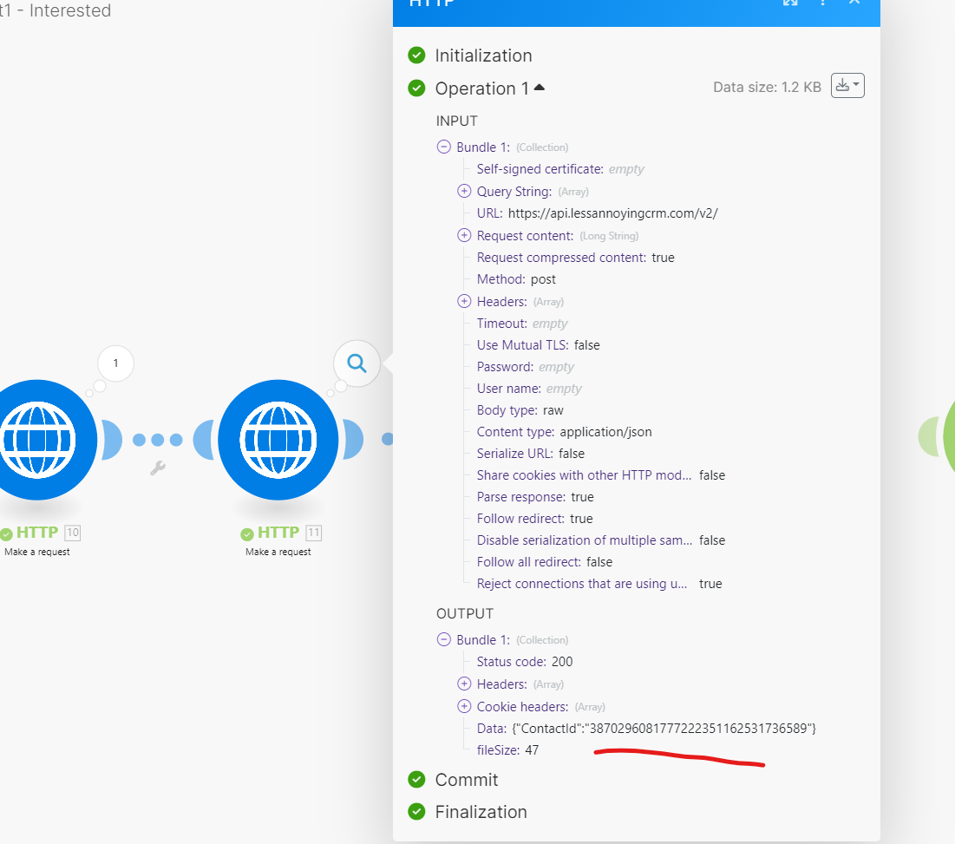This screenshot has width=955, height=844.
Task: Click the Self-signed certificate: empty row
Action: pos(560,169)
